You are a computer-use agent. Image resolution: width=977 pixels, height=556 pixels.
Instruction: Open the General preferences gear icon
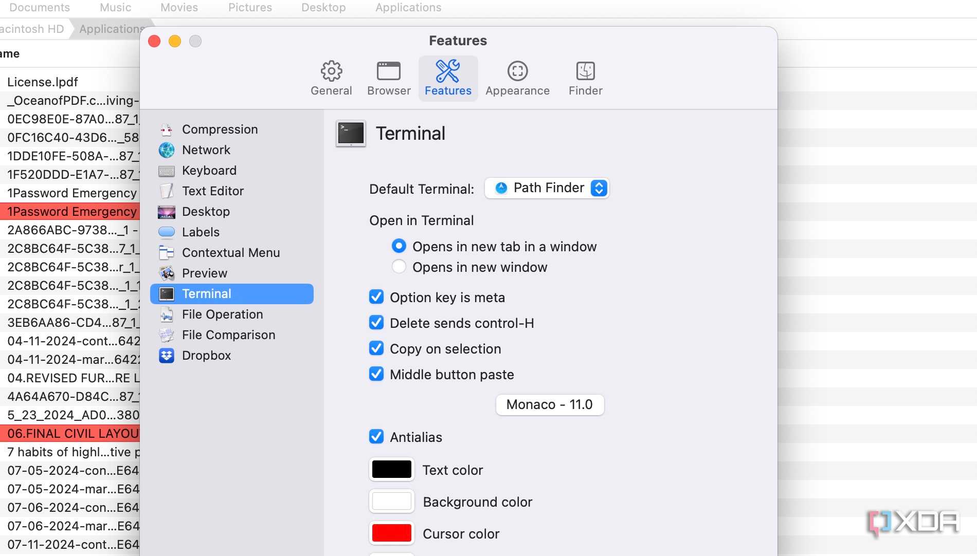(x=331, y=71)
